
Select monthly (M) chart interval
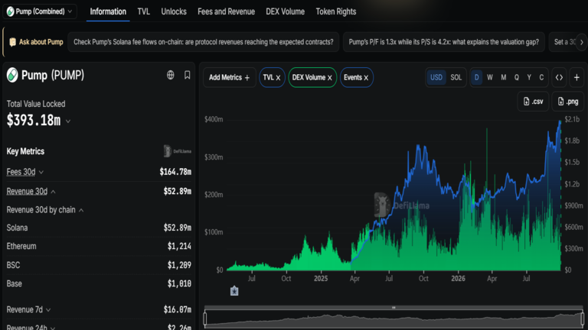coord(504,77)
